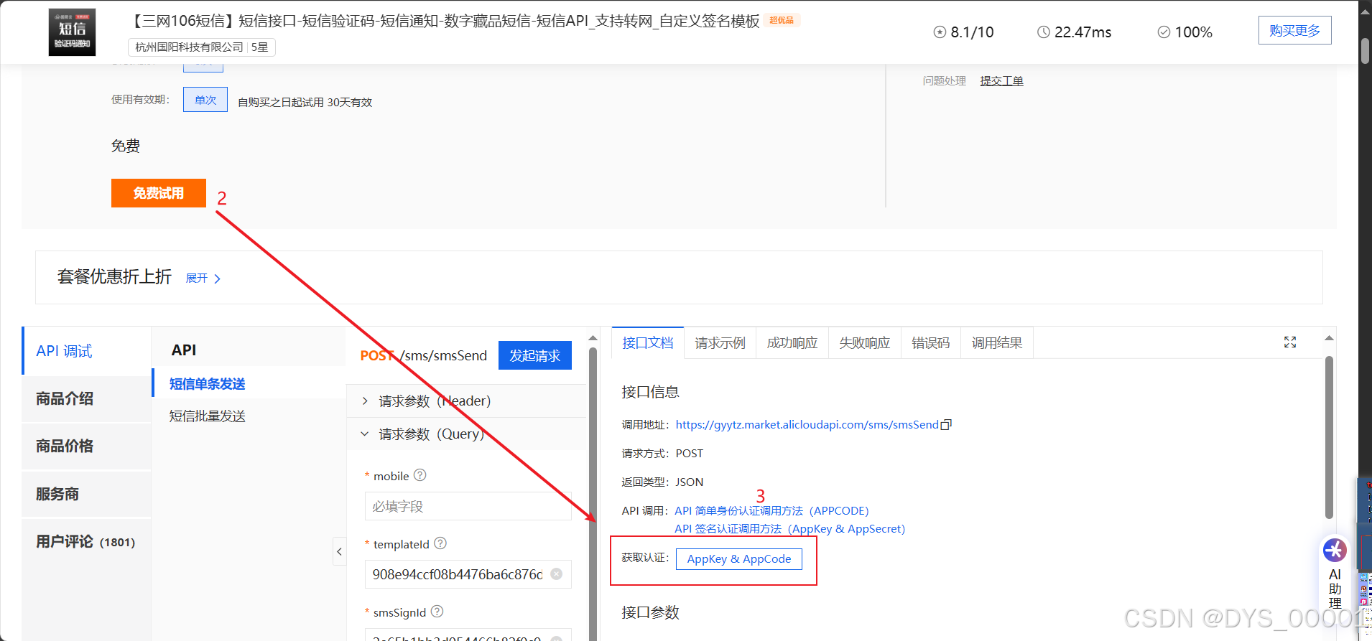Screen dimensions: 1372x641
Task: Choose 短信批量发送 in API list
Action: click(208, 416)
